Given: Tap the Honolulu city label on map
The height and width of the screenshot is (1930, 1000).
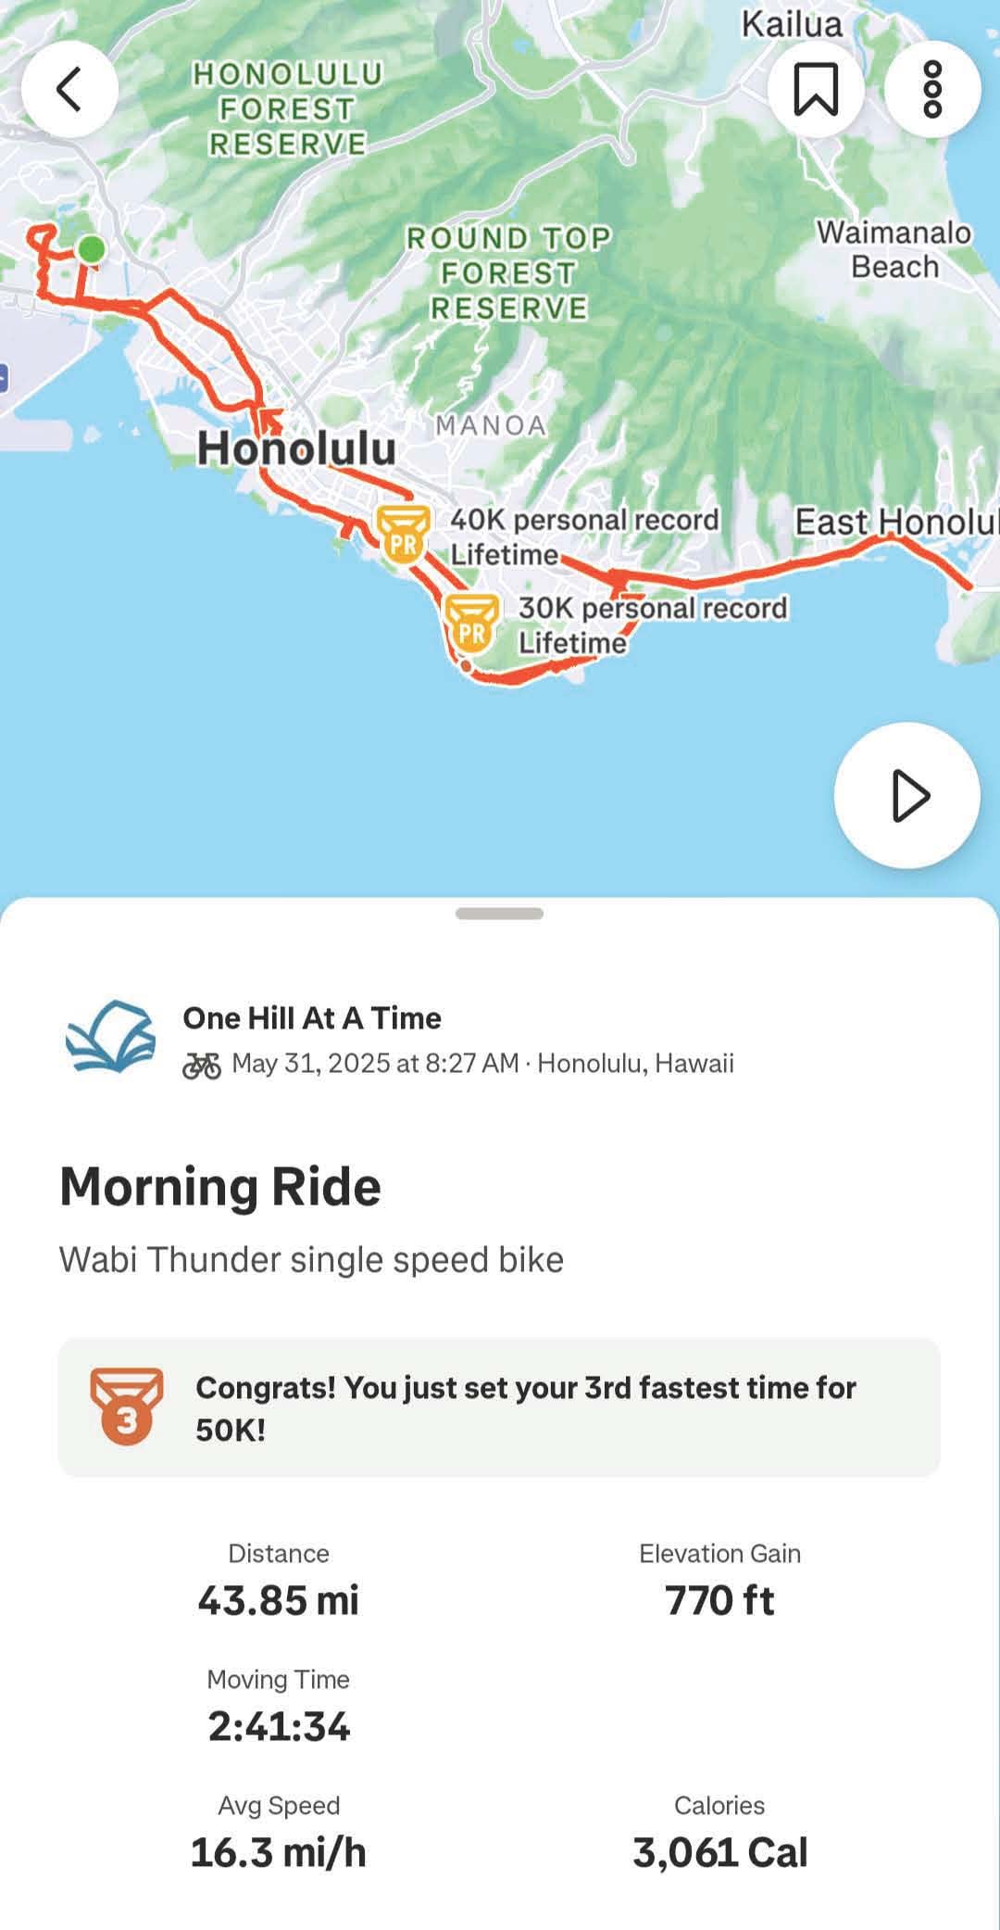Looking at the screenshot, I should 296,448.
